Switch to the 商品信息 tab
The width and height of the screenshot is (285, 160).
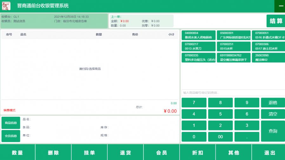[11, 123]
